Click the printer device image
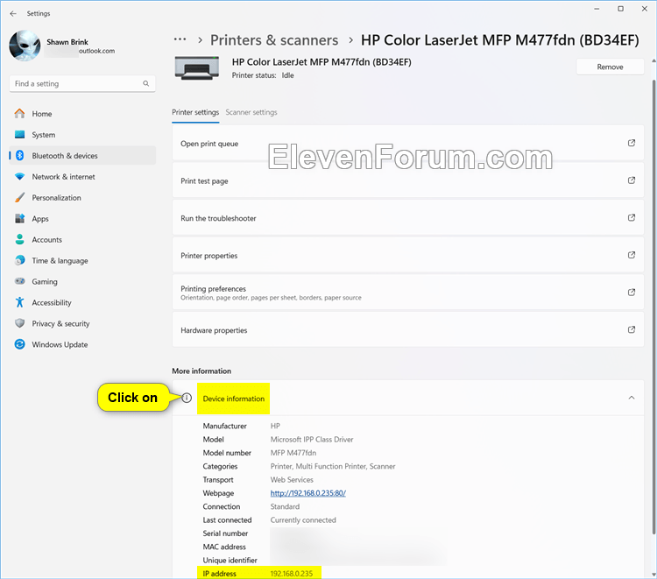 coord(197,67)
